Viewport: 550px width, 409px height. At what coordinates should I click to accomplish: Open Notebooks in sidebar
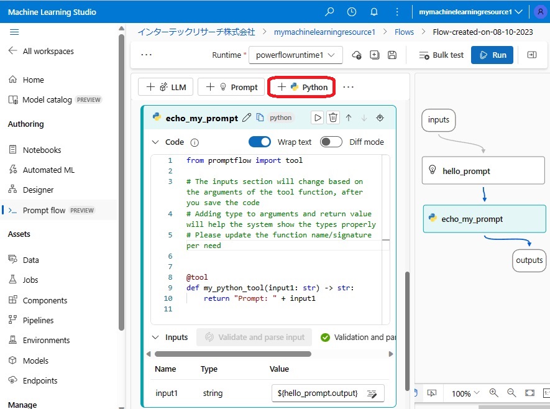[x=42, y=150]
